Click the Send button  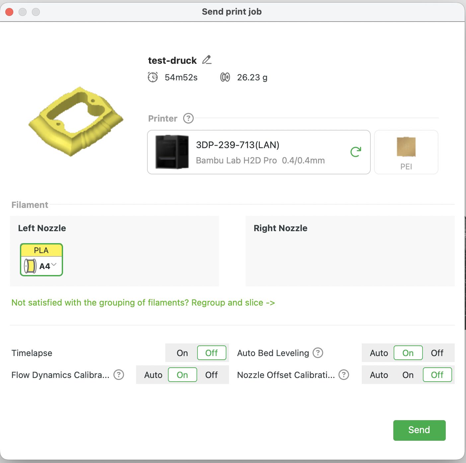point(419,430)
